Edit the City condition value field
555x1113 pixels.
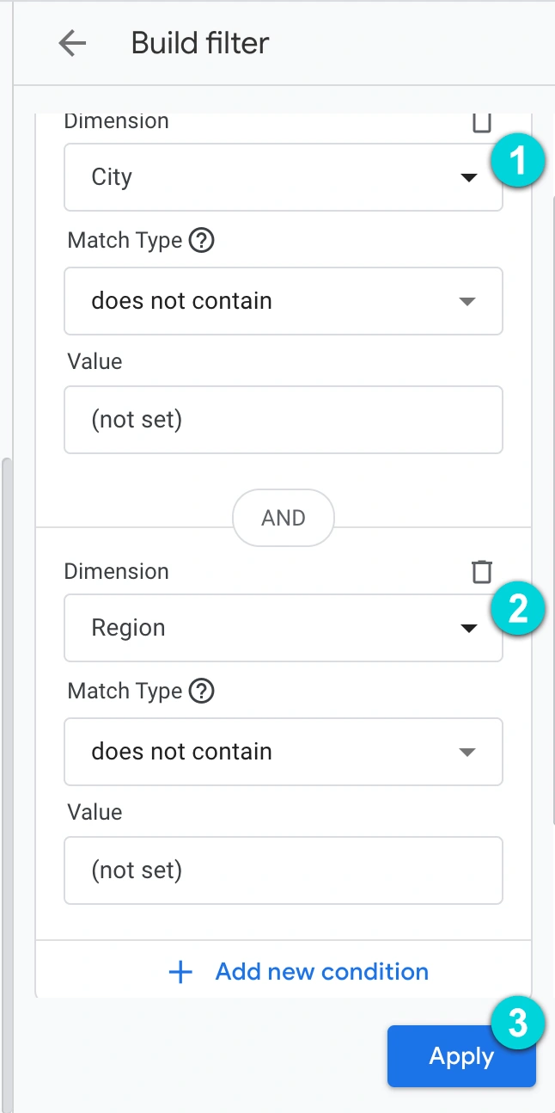pos(283,420)
